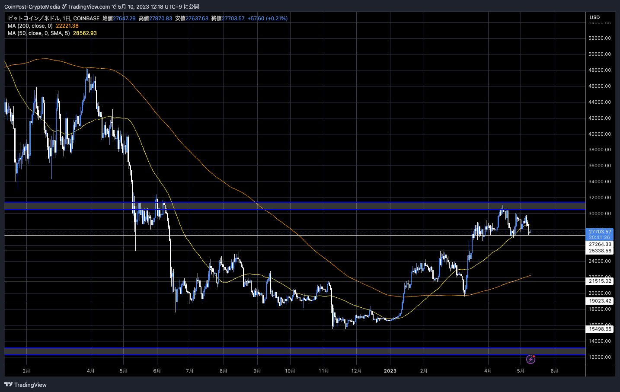The width and height of the screenshot is (620, 392).
Task: Click the 8月 label on time axis
Action: (x=223, y=371)
